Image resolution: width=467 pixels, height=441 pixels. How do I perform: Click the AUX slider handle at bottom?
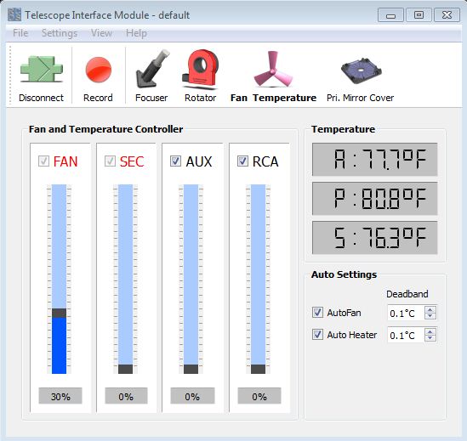point(191,369)
